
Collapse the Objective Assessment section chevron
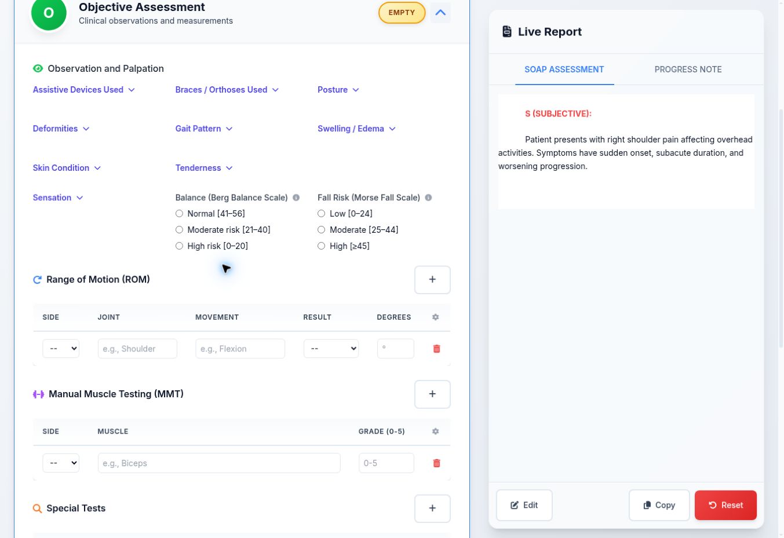[x=440, y=12]
